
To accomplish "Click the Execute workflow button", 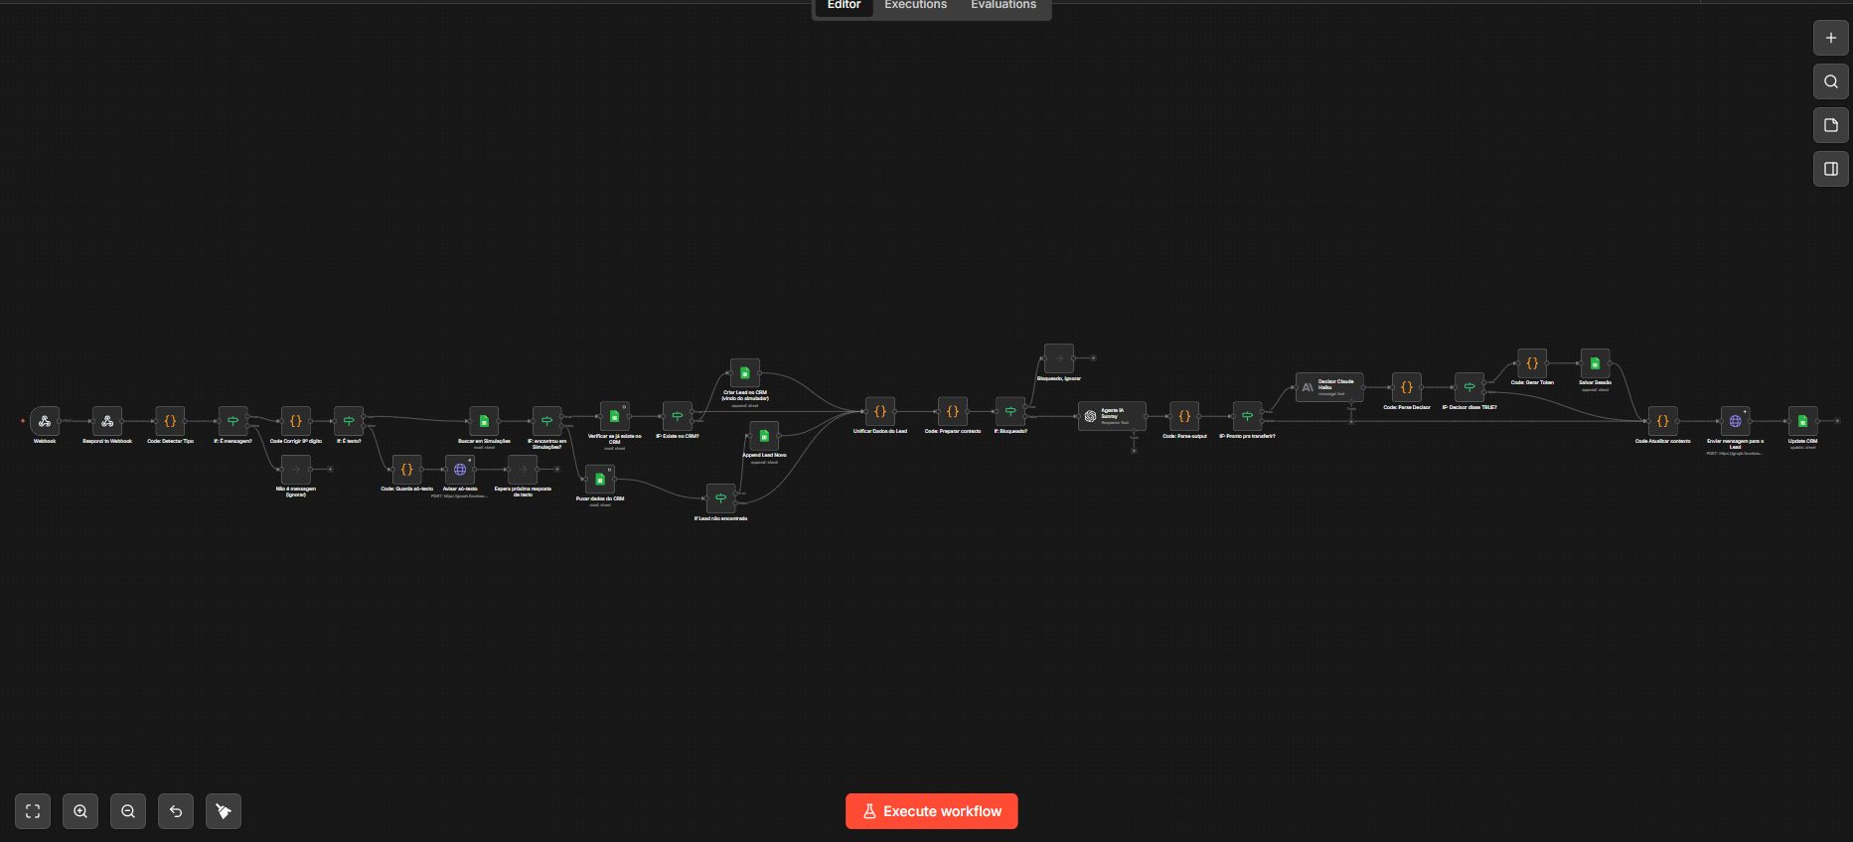I will click(x=932, y=811).
